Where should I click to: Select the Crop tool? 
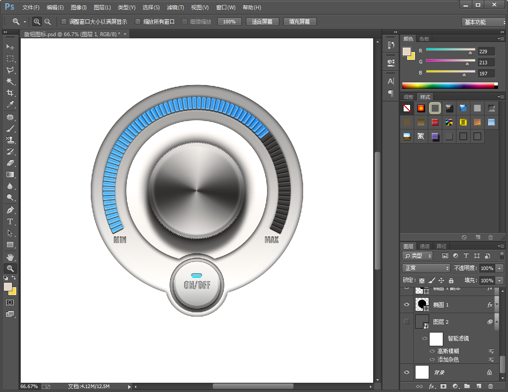point(10,93)
